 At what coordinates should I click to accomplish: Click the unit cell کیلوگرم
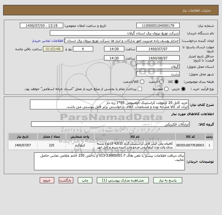80,145
